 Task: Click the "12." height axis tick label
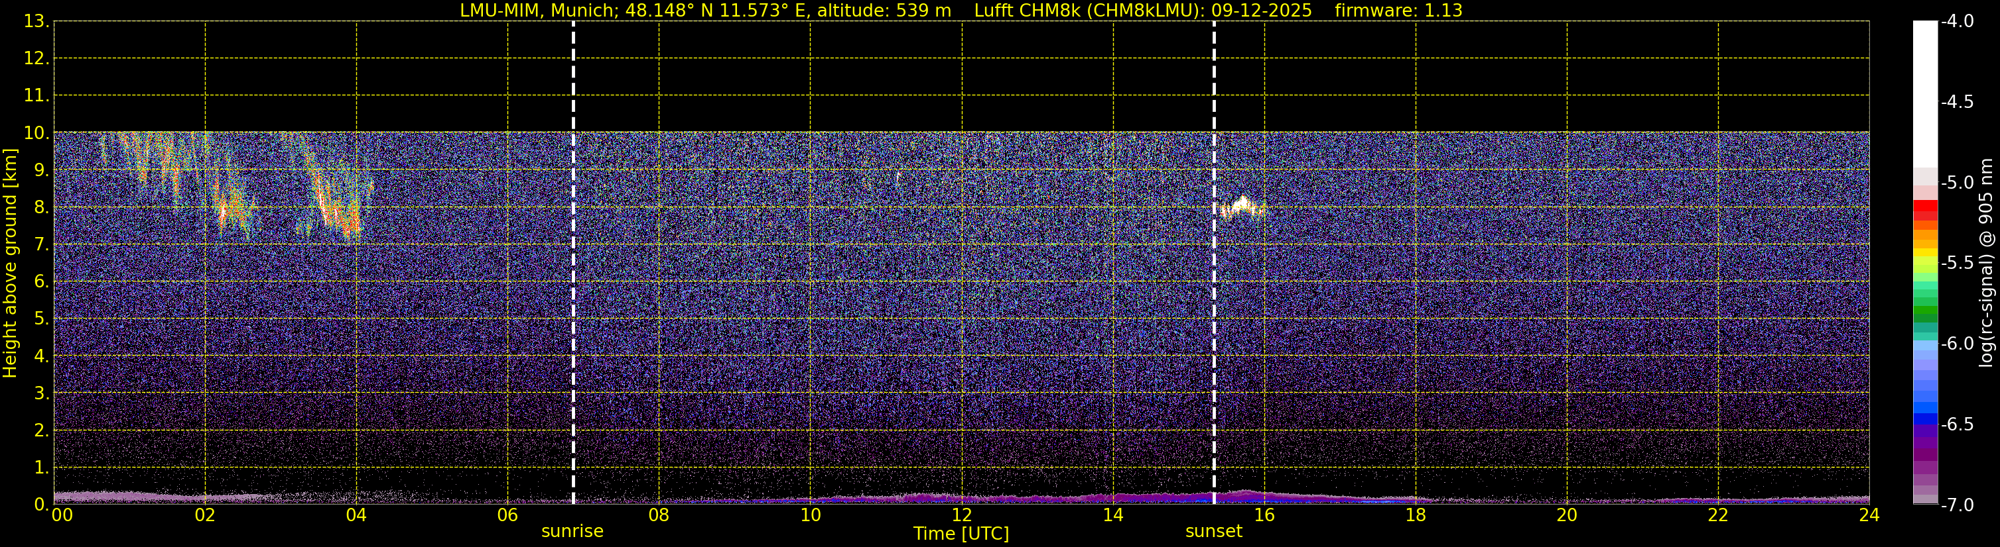pyautogui.click(x=36, y=58)
